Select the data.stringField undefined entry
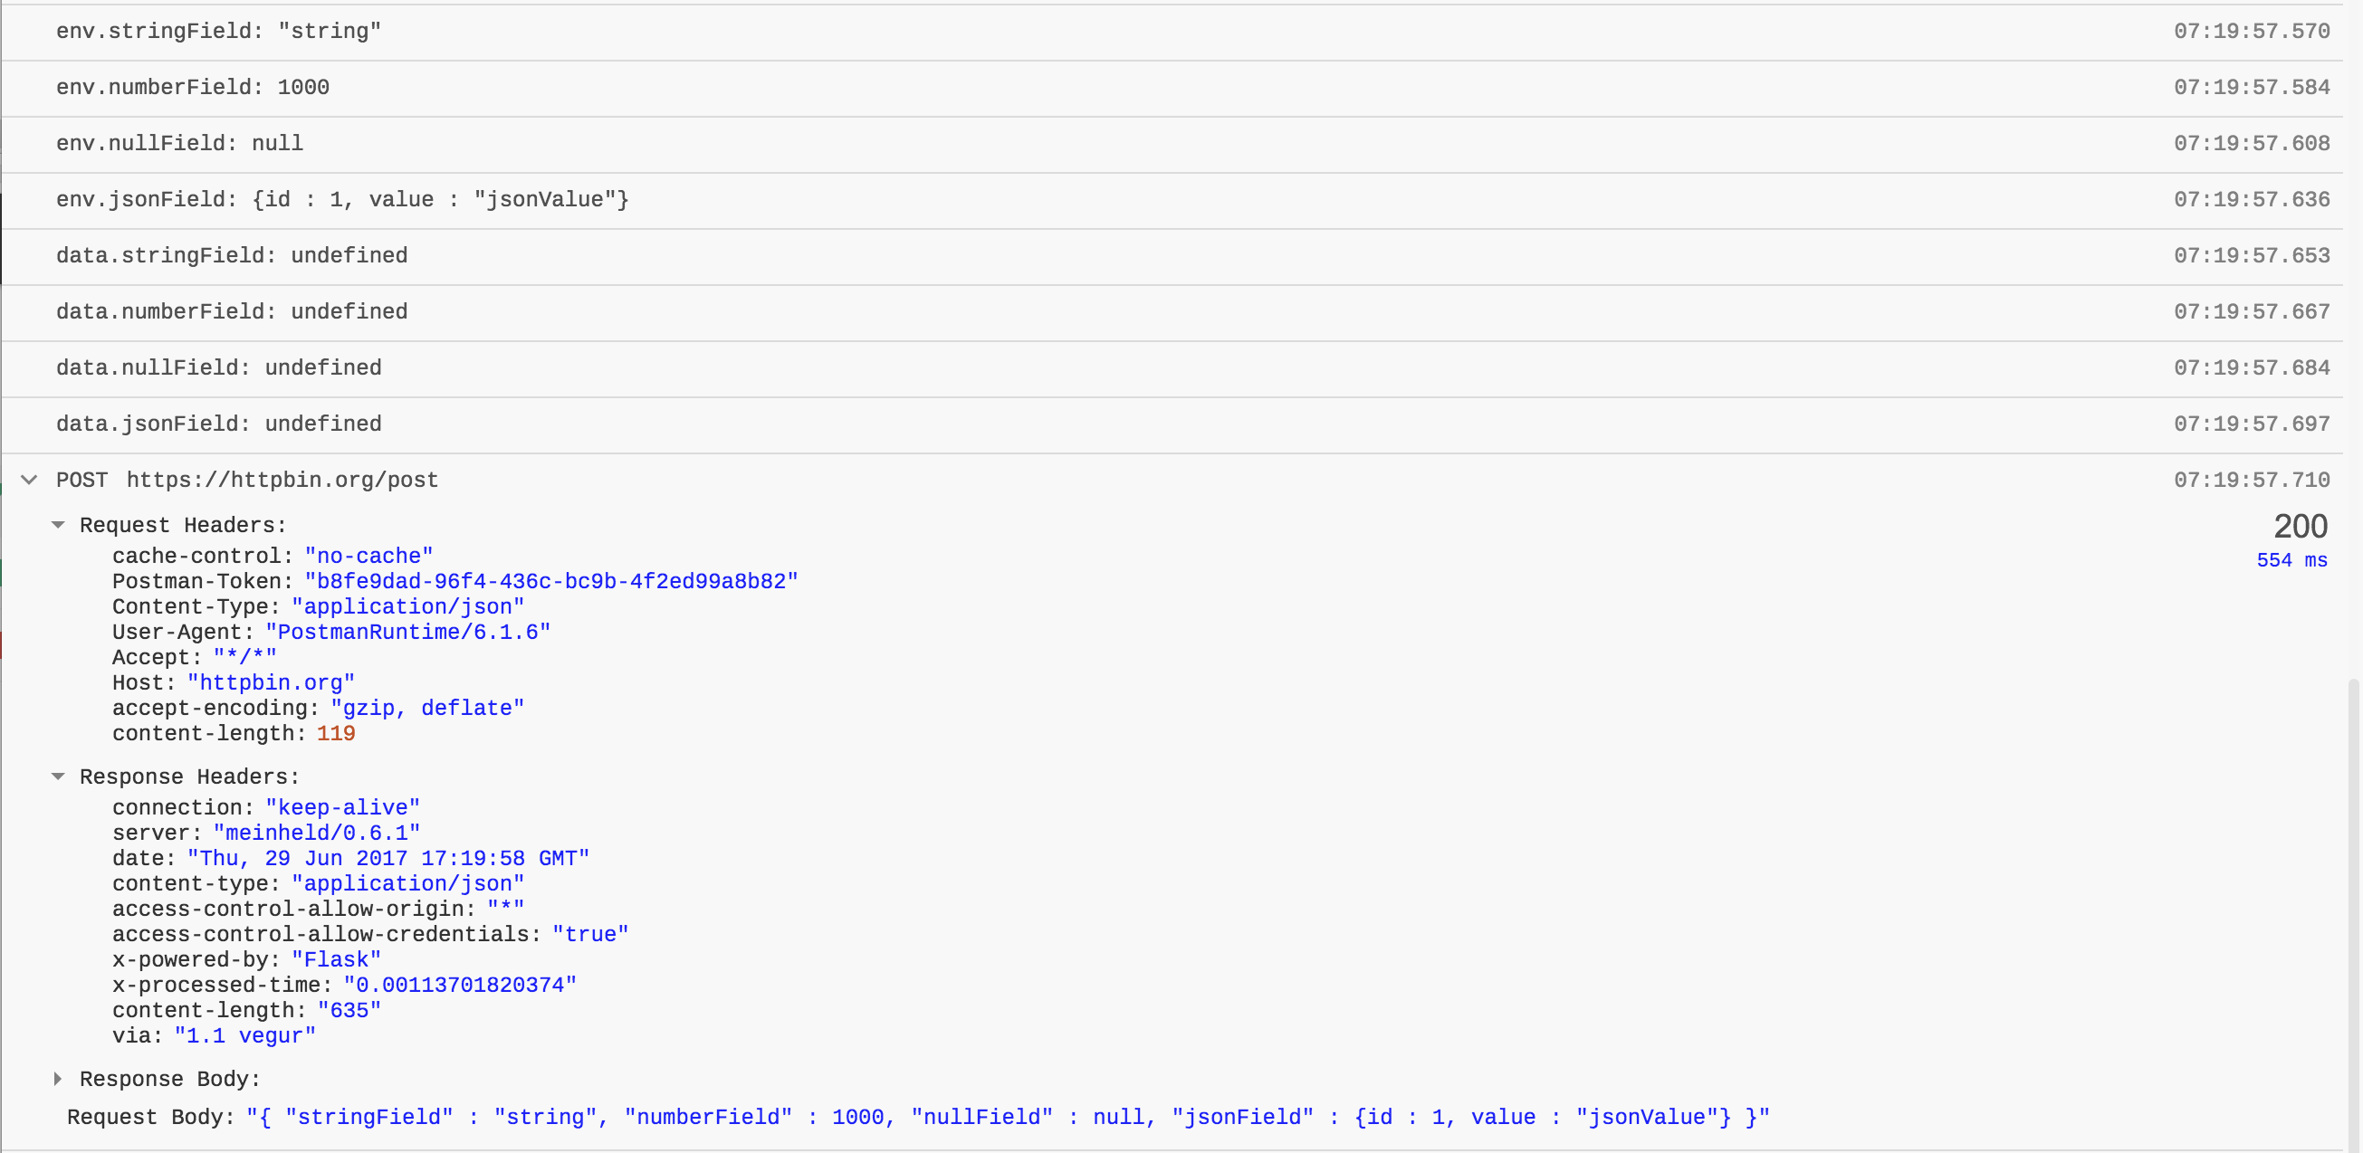The width and height of the screenshot is (2363, 1153). point(231,255)
